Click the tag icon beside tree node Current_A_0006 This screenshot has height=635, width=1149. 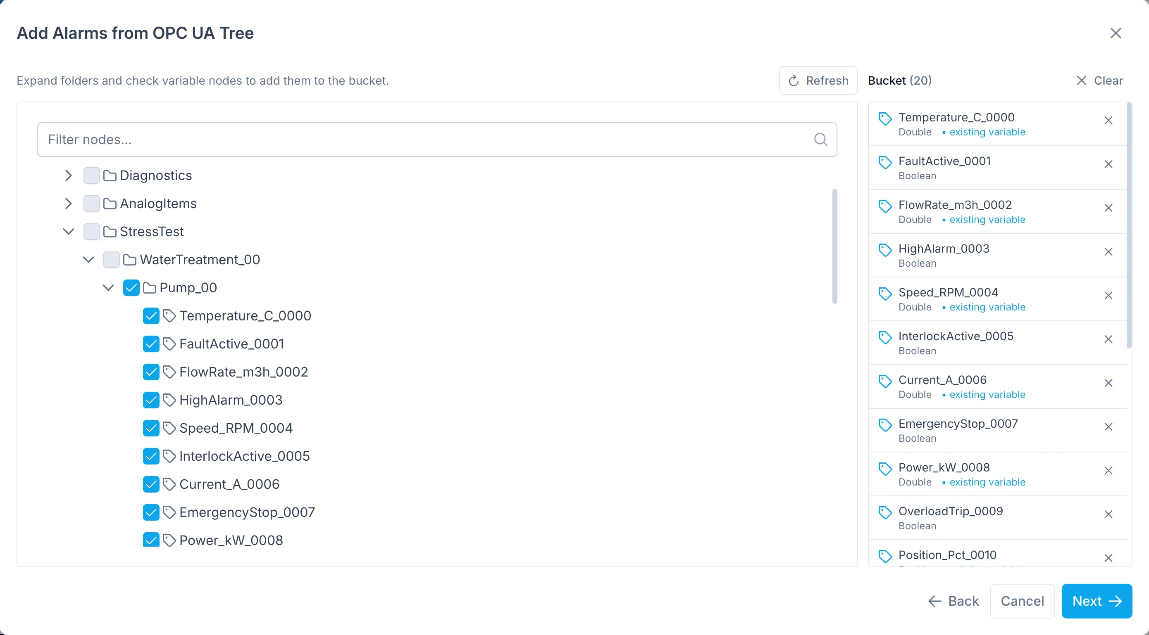[169, 484]
